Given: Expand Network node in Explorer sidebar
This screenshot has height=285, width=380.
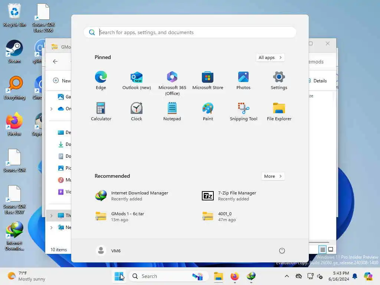Looking at the screenshot, I should pos(51,227).
